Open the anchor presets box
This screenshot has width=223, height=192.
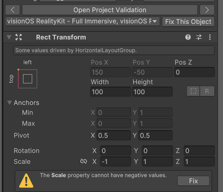(28, 79)
